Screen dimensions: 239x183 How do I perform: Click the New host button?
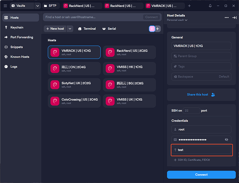click(55, 29)
